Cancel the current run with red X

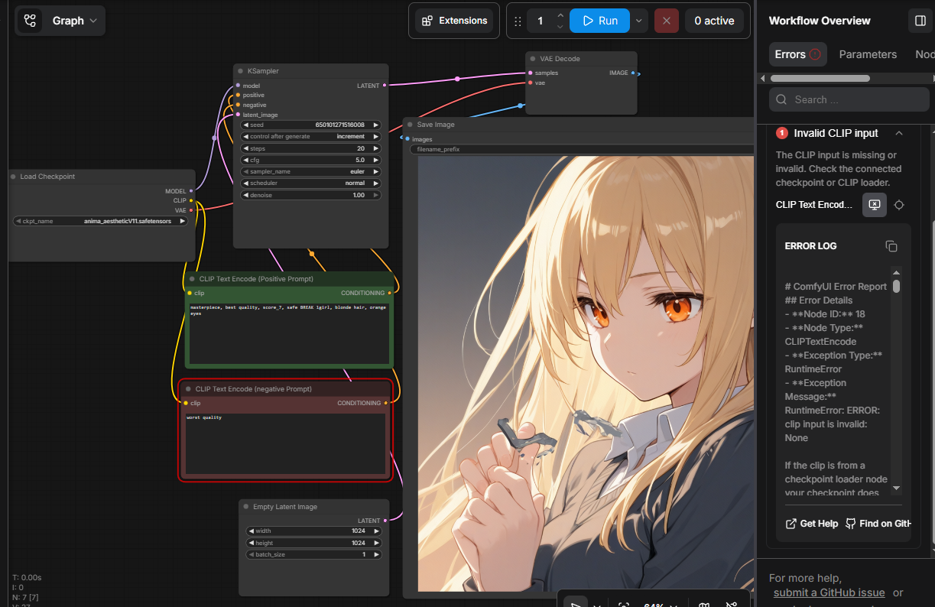tap(666, 21)
